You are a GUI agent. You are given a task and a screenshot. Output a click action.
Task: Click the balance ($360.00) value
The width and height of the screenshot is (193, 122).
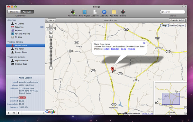(23, 107)
